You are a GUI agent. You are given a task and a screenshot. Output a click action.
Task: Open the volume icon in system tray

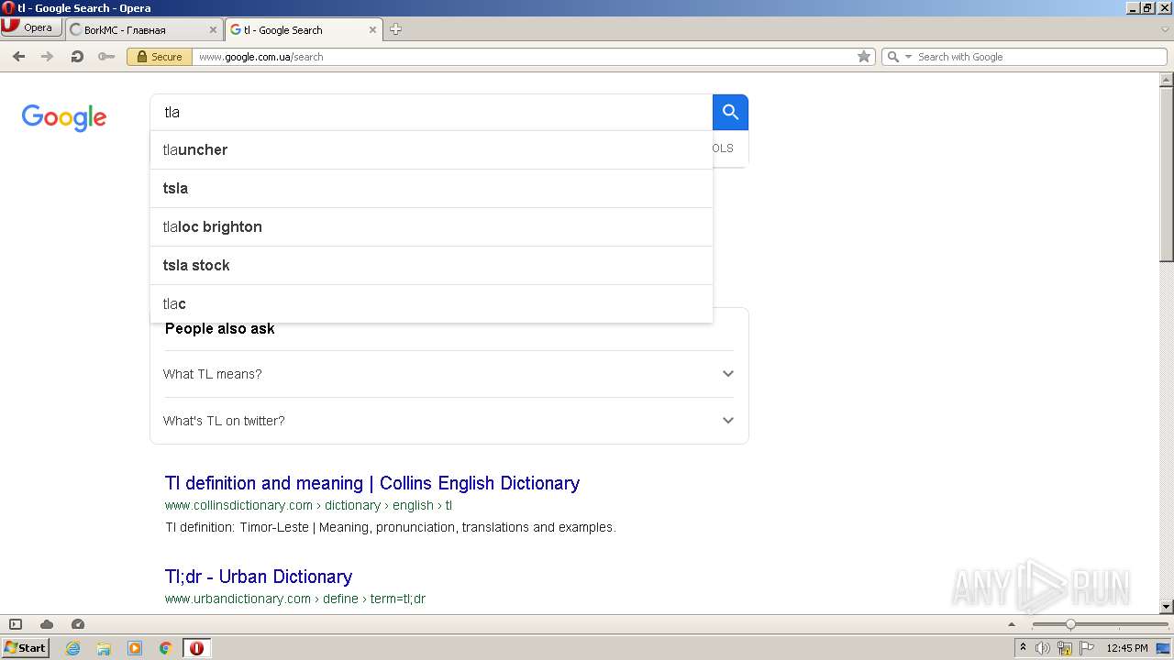1043,648
